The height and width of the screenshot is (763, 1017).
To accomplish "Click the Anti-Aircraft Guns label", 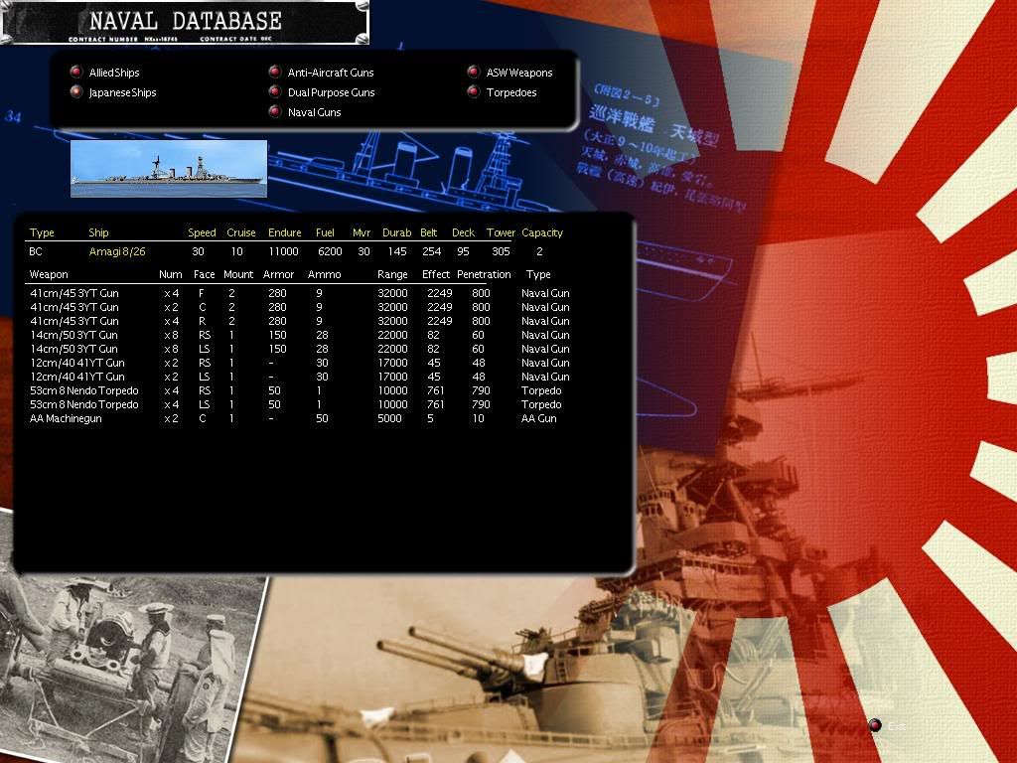I will pyautogui.click(x=331, y=73).
